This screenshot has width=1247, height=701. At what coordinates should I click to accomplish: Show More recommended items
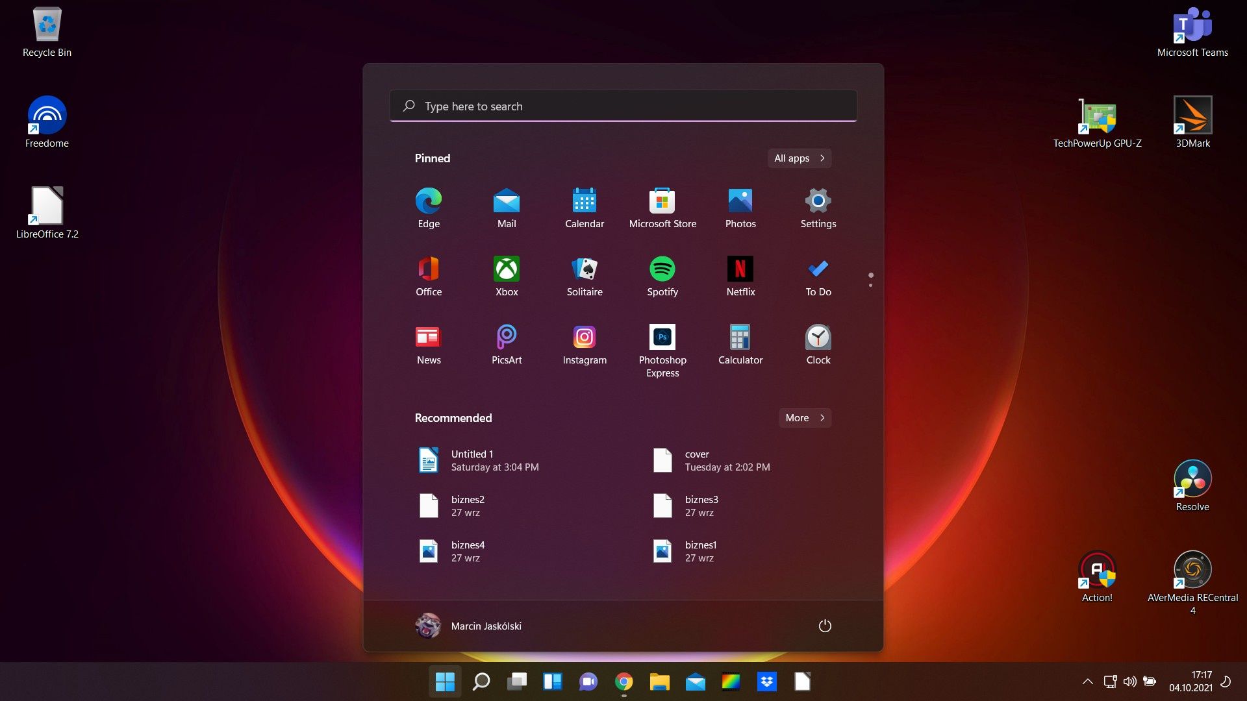[805, 418]
